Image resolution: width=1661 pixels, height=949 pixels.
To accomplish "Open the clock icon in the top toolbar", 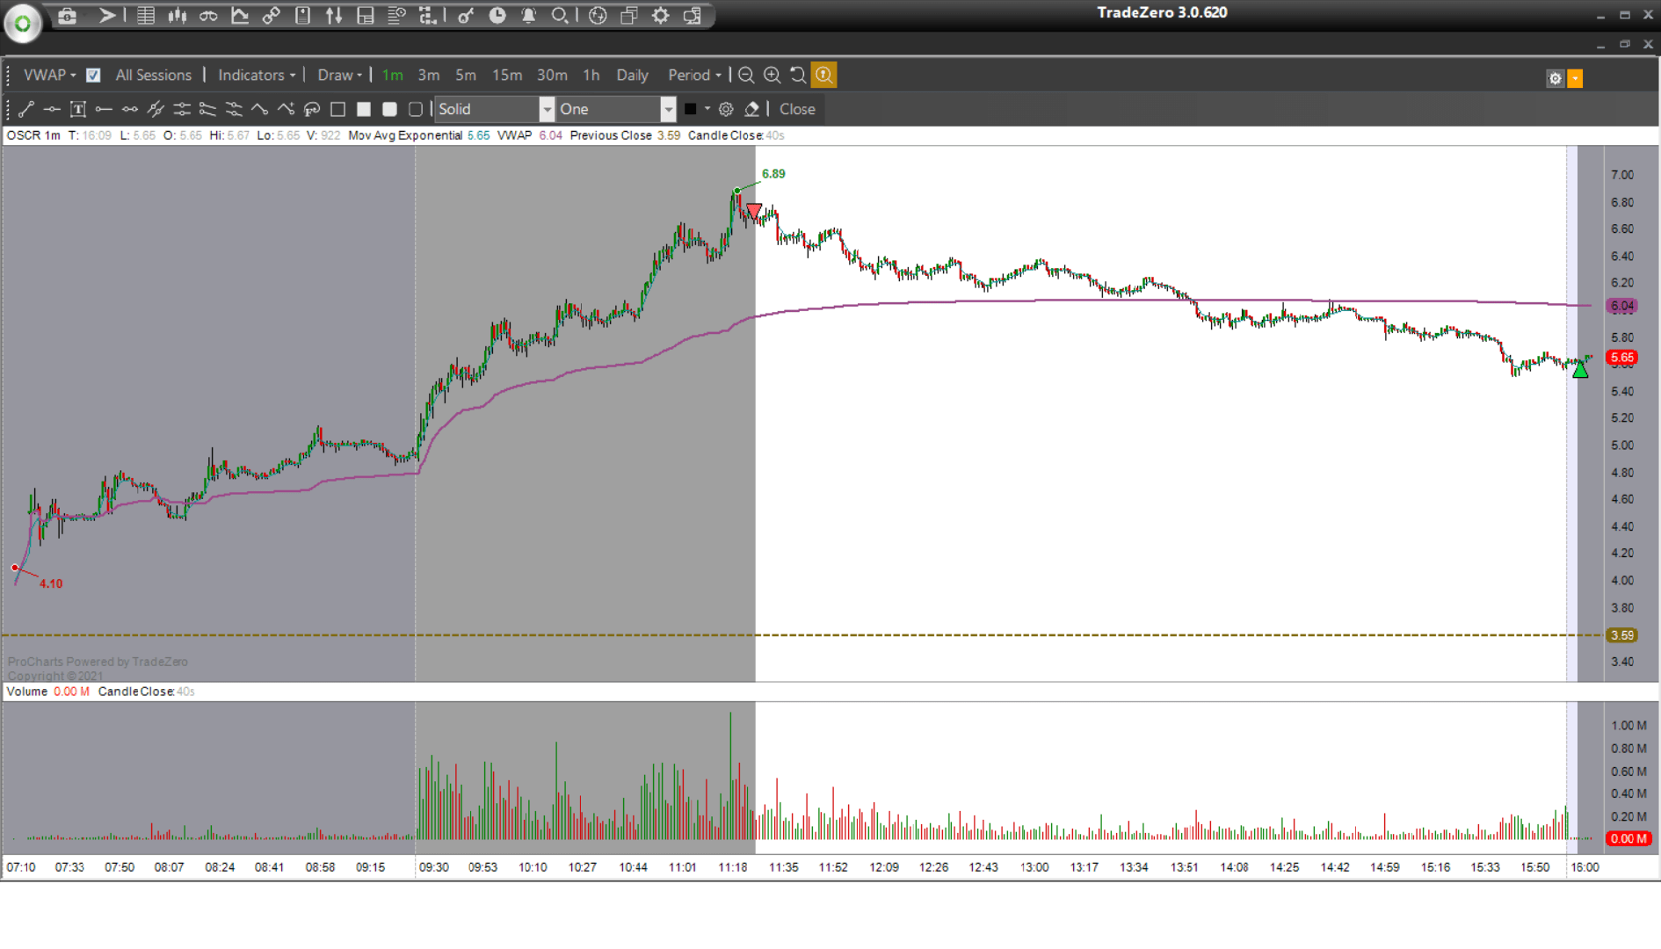I will tap(497, 16).
